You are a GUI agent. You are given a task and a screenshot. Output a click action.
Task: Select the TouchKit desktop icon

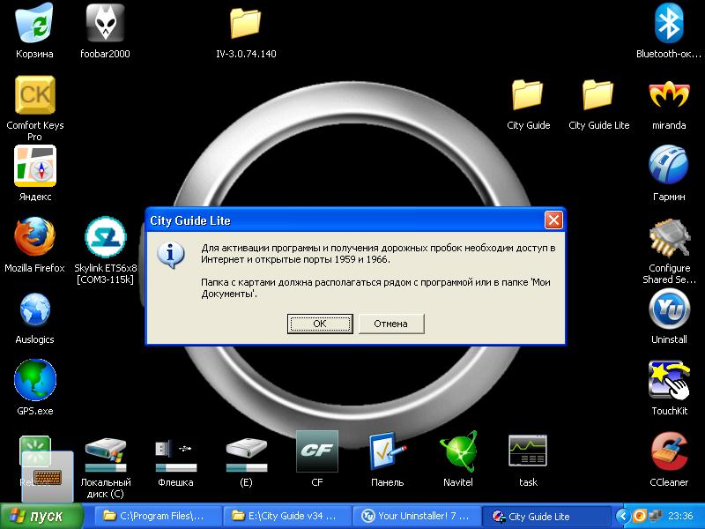(x=669, y=381)
